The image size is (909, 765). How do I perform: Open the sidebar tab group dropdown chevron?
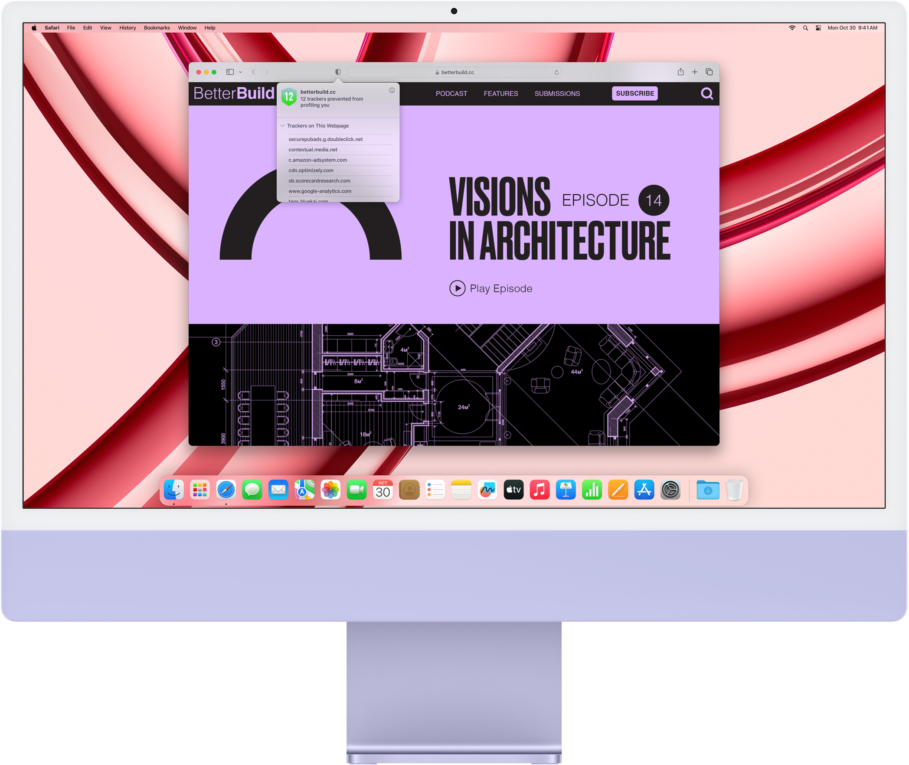pyautogui.click(x=240, y=72)
